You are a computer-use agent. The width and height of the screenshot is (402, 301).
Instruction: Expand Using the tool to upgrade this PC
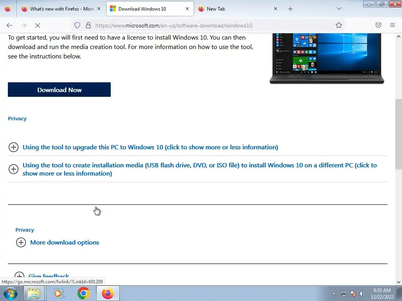tap(150, 147)
